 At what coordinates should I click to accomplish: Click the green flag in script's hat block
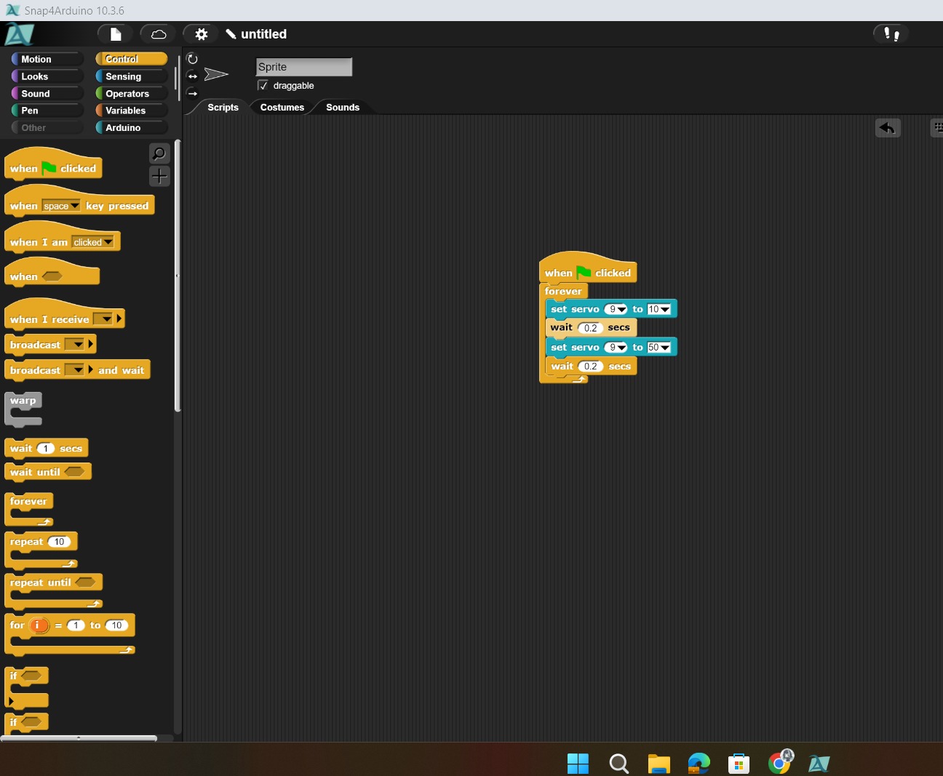click(x=584, y=272)
